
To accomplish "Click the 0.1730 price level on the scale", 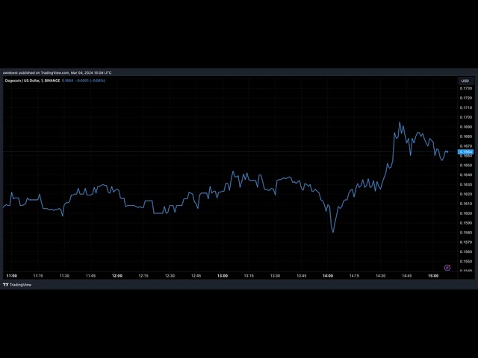I will click(466, 88).
